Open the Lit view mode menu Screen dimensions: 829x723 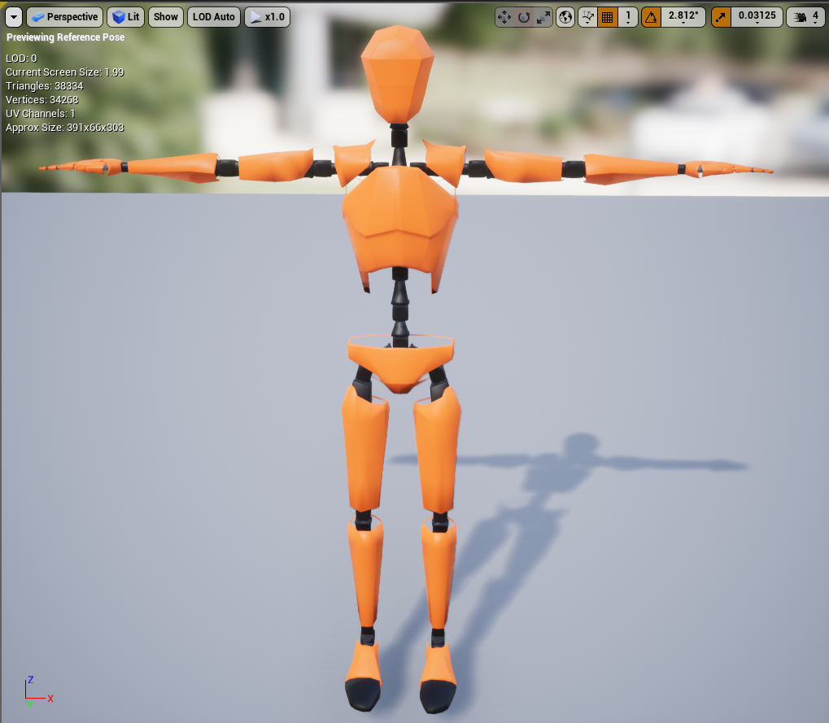point(126,17)
